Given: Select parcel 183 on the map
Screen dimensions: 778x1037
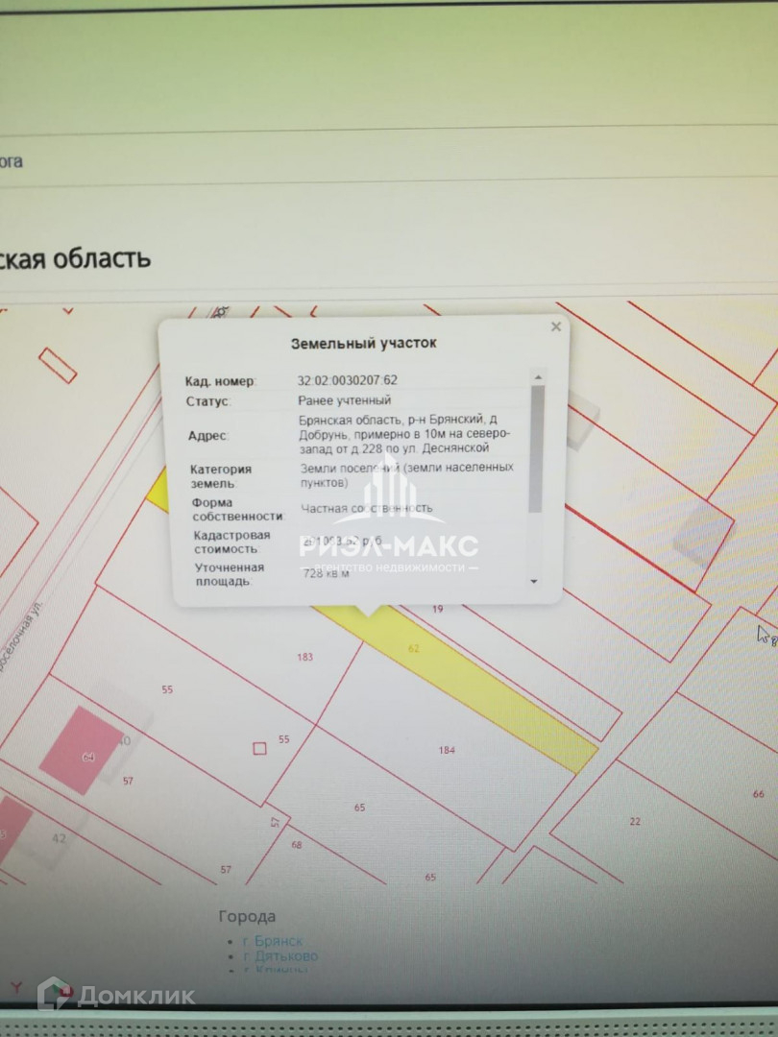Looking at the screenshot, I should (305, 658).
